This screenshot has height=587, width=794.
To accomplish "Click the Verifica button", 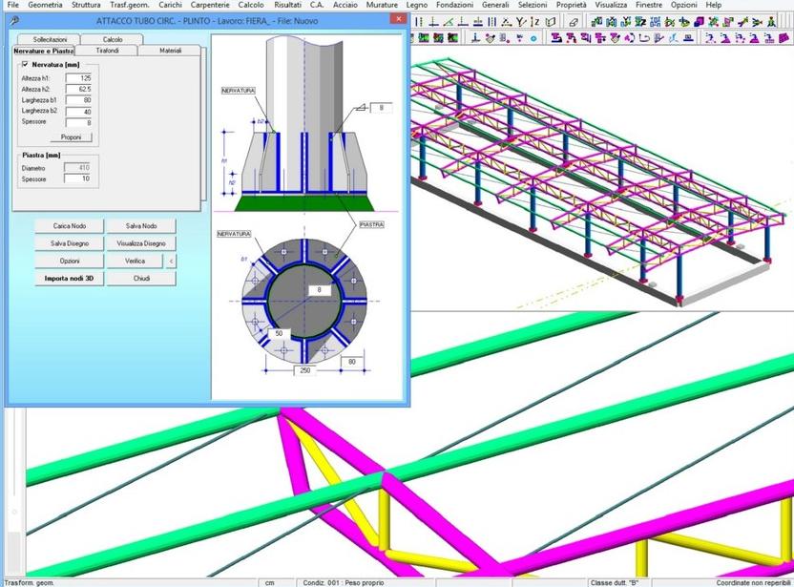I will [135, 261].
